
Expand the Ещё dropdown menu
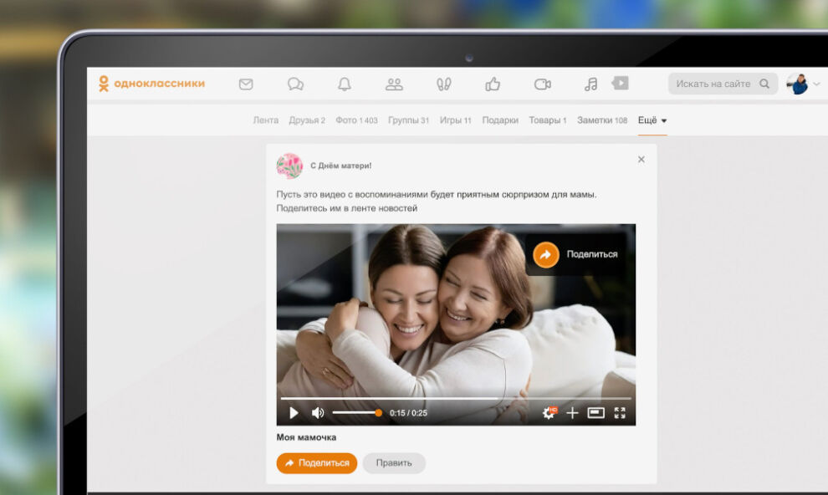(x=652, y=120)
